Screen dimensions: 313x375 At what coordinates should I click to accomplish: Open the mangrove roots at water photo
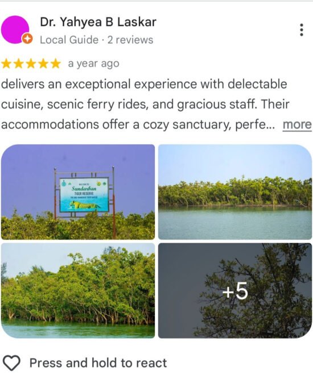[78, 290]
